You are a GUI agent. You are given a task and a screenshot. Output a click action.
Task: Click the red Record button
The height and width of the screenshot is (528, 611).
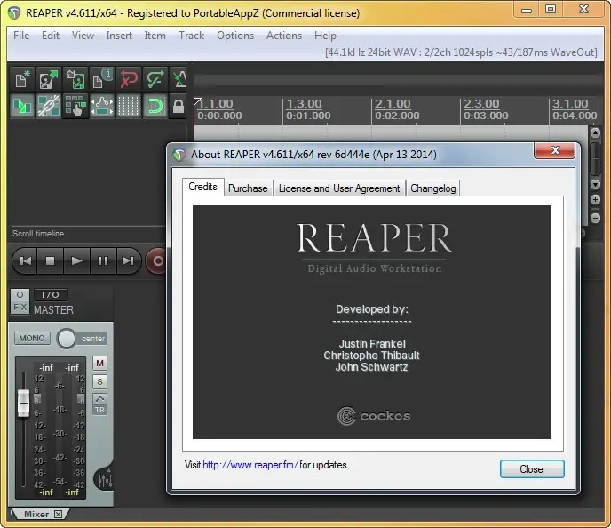click(x=156, y=260)
